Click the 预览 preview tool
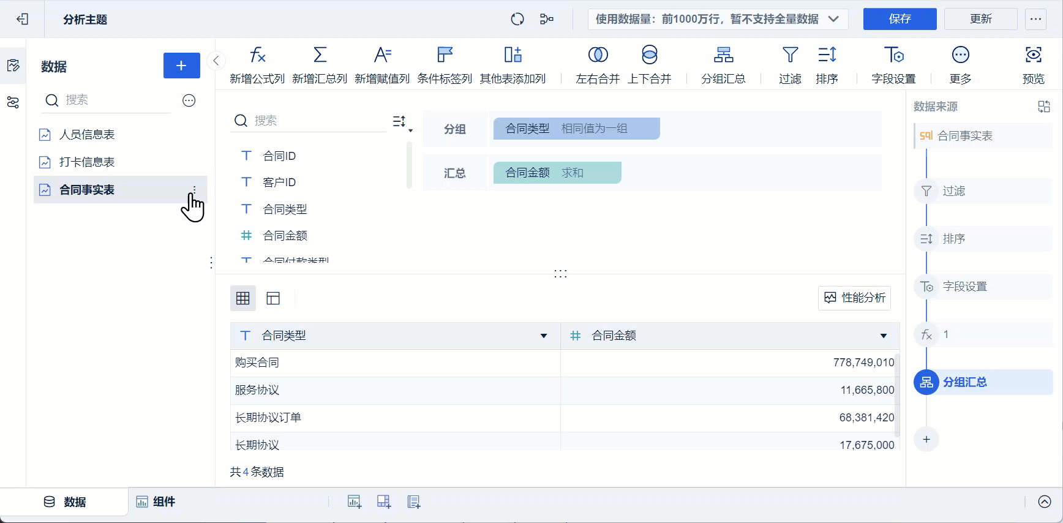The width and height of the screenshot is (1063, 523). [x=1034, y=65]
